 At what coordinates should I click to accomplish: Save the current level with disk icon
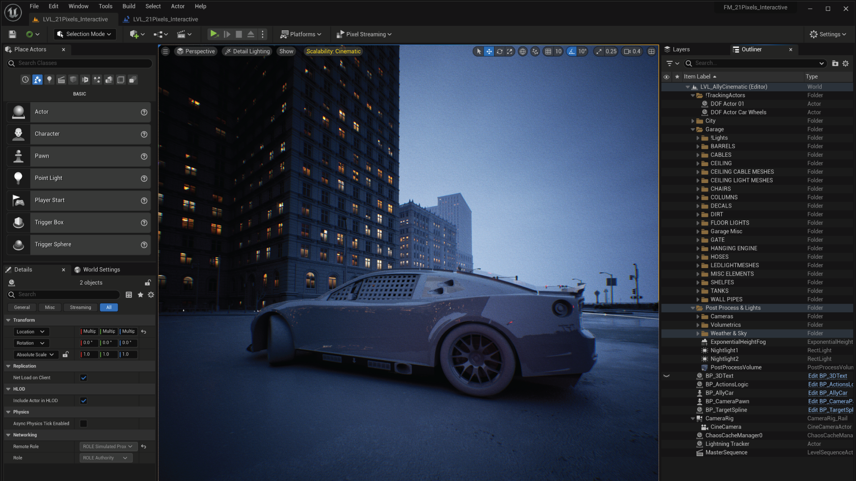(x=12, y=34)
